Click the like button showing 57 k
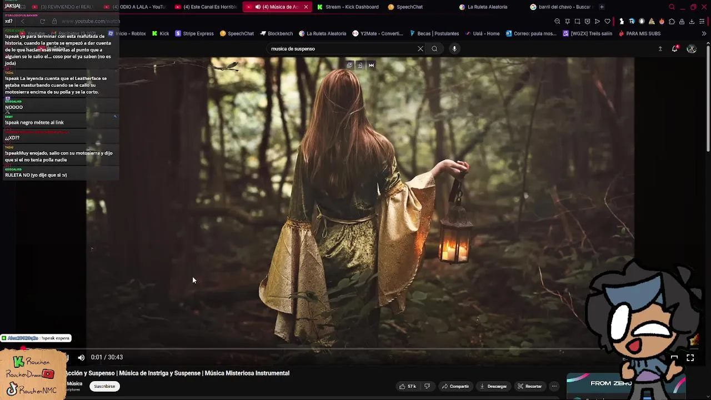Image resolution: width=711 pixels, height=400 pixels. coord(408,386)
